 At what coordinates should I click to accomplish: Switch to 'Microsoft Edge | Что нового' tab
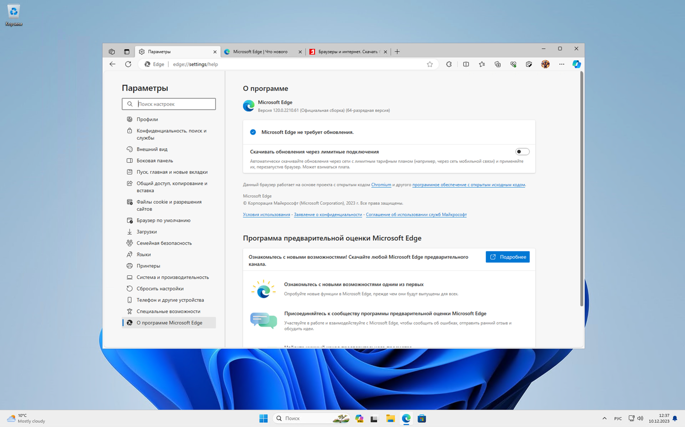click(263, 51)
